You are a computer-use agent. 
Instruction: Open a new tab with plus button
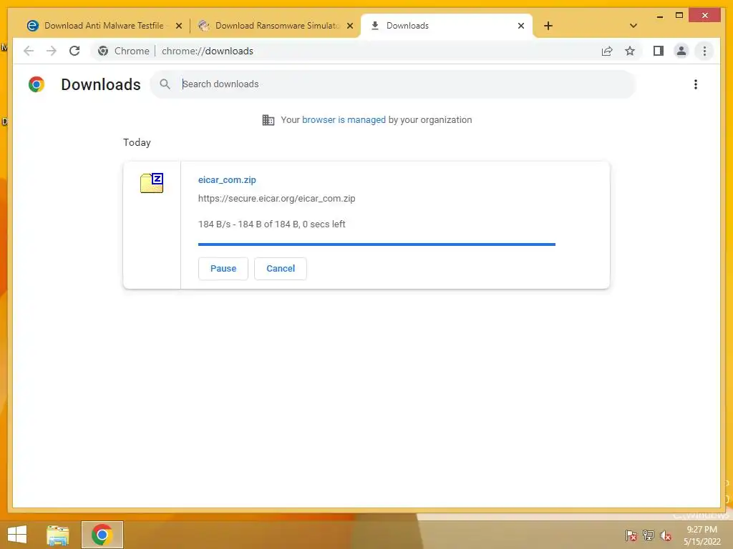548,26
